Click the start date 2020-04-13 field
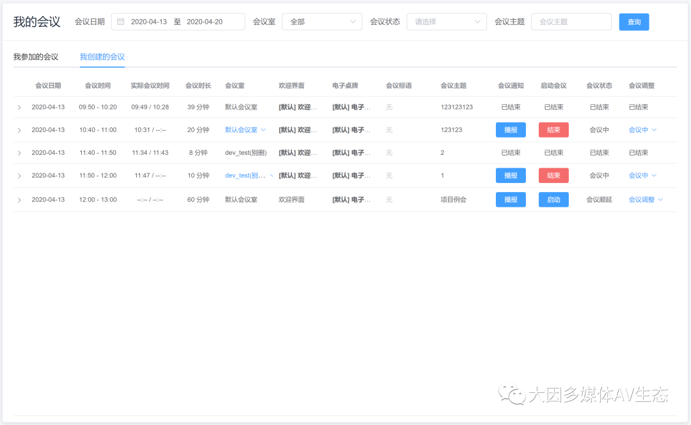The height and width of the screenshot is (425, 691). [148, 21]
